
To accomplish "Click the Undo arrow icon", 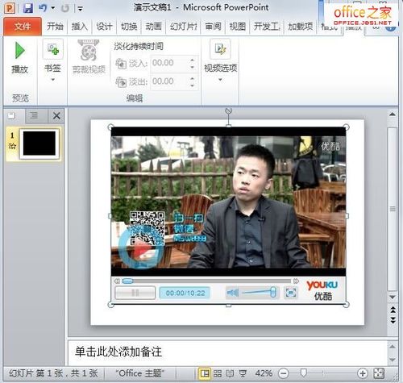I will coord(43,8).
